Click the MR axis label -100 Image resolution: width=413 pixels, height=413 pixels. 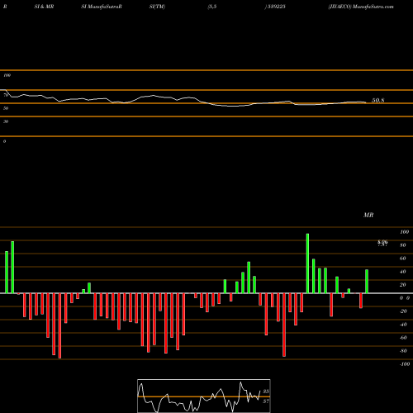pyautogui.click(x=405, y=364)
